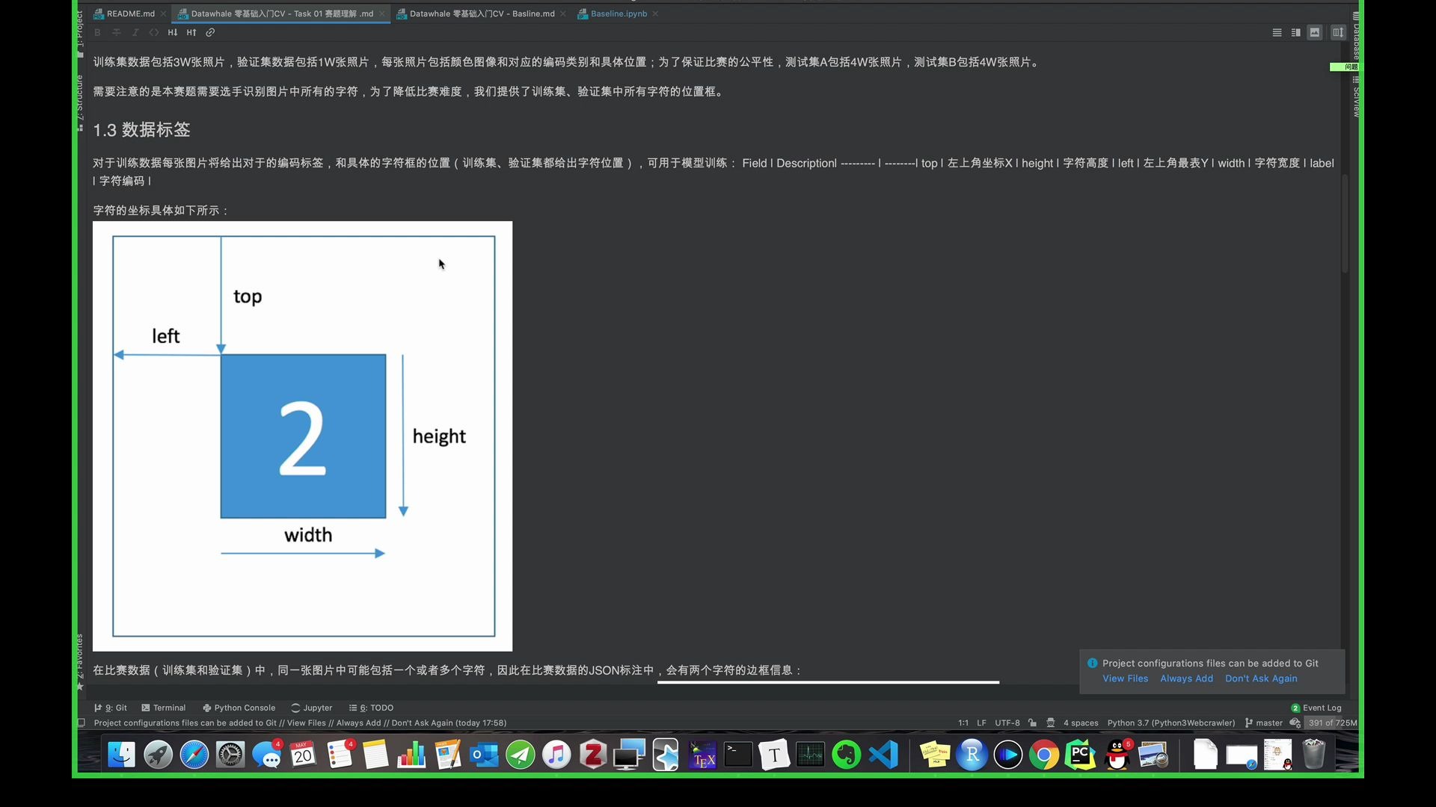The image size is (1436, 807).
Task: Toggle tool window bars at bottom-left corner
Action: click(x=81, y=723)
